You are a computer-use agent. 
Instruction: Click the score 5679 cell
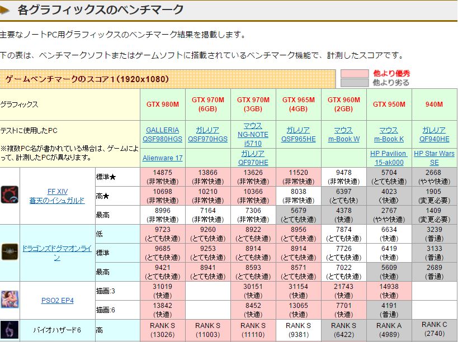299,215
